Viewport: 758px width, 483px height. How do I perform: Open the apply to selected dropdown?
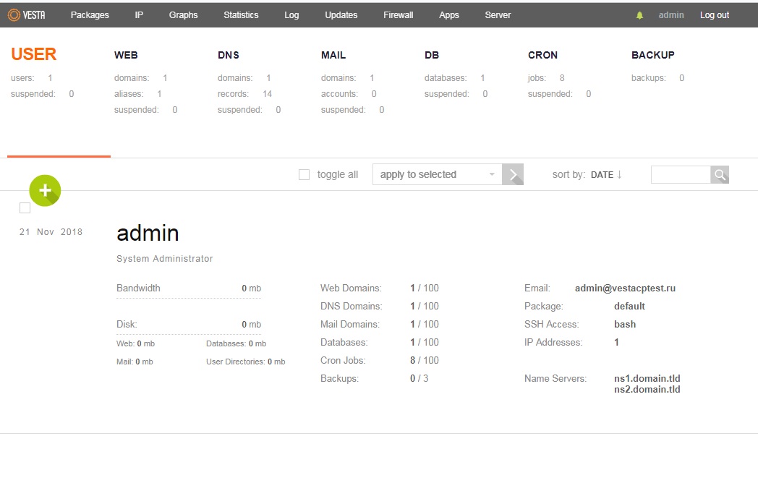point(437,174)
